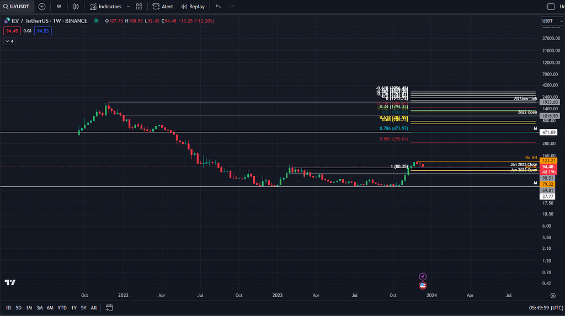Viewport: 565px width, 316px height.
Task: Select the 0.34 (1294.33) Fibonacci level
Action: 394,106
